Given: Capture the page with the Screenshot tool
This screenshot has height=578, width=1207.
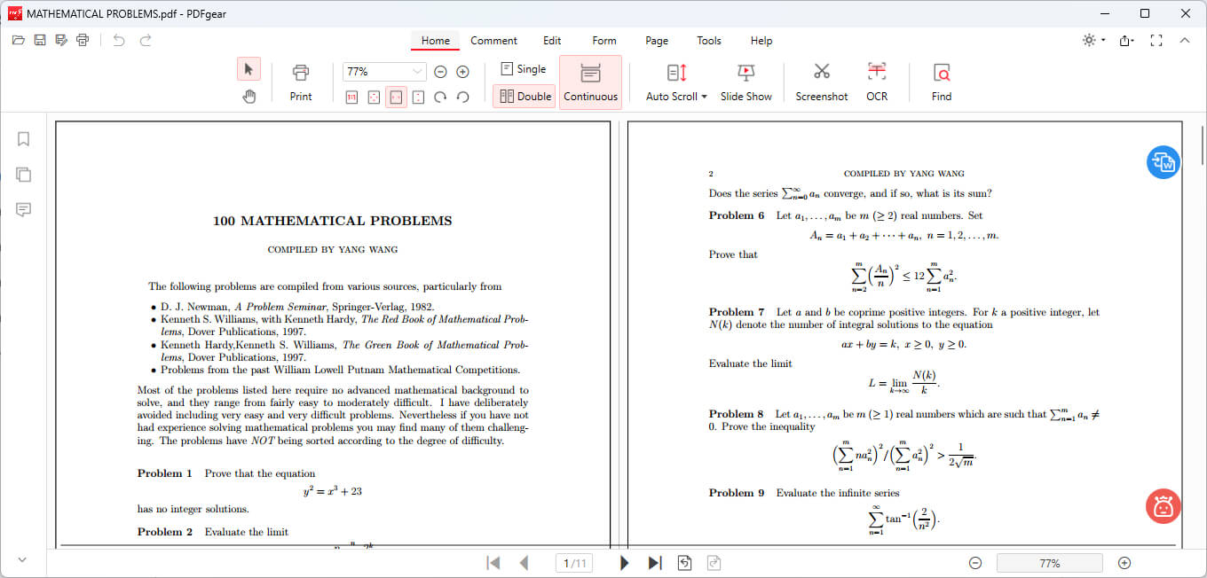Looking at the screenshot, I should (x=821, y=82).
